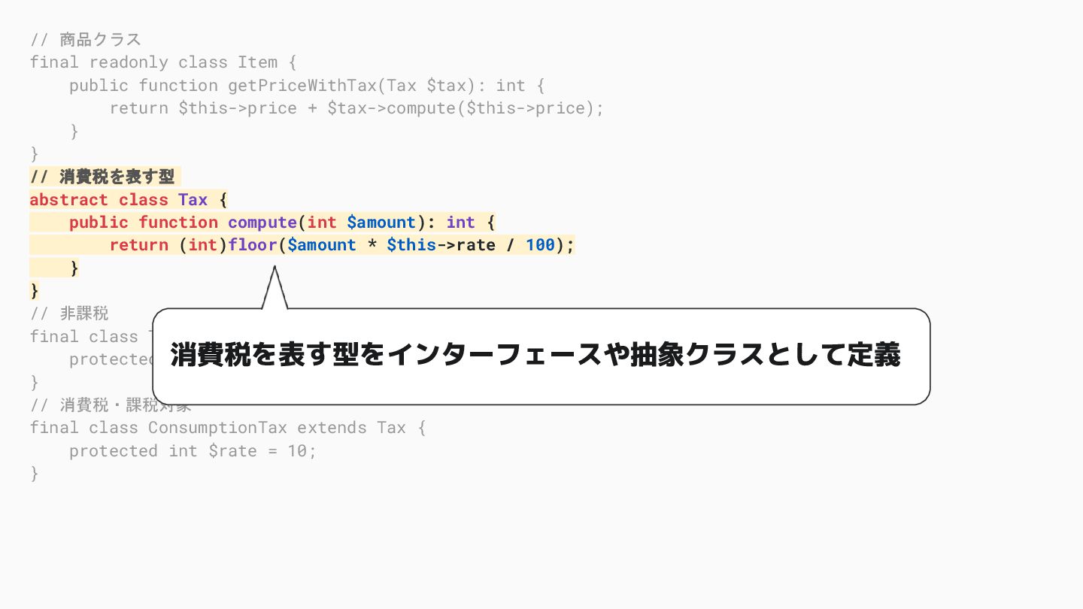Image resolution: width=1083 pixels, height=609 pixels.
Task: Click the 'extends Tax' text in last class
Action: (x=351, y=428)
